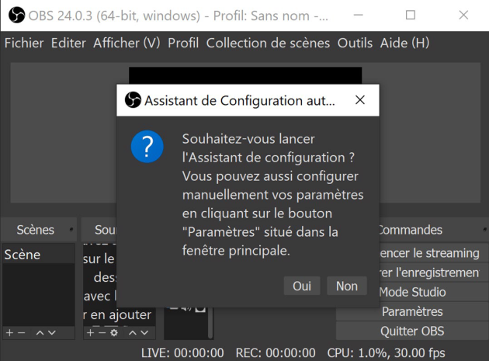Undock the Scènes panel via its float icon
The height and width of the screenshot is (361, 489).
tap(71, 229)
